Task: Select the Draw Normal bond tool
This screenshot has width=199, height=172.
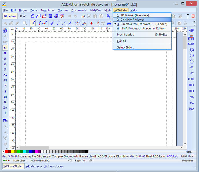Action: pyautogui.click(x=33, y=23)
